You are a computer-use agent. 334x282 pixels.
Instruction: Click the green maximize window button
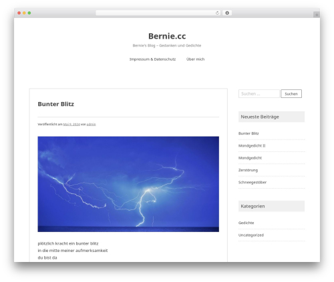click(x=29, y=13)
